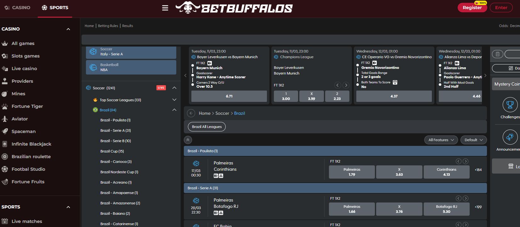Select the Slots games icon
This screenshot has width=520, height=227.
pyautogui.click(x=5, y=56)
